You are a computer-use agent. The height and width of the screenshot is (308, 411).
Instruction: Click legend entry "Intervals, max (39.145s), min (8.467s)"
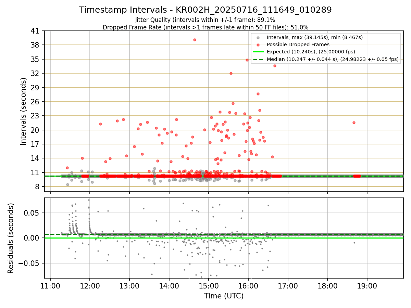[x=314, y=37]
